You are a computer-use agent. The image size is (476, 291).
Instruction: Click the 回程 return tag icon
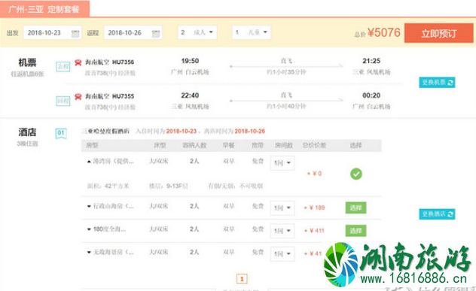(63, 101)
